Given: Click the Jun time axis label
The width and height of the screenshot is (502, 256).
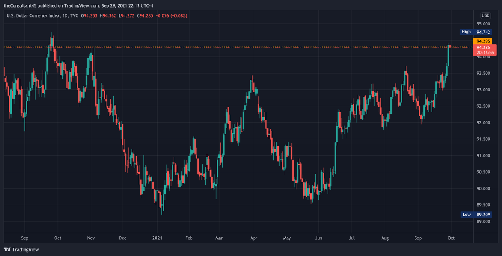Looking at the screenshot, I should (x=318, y=238).
